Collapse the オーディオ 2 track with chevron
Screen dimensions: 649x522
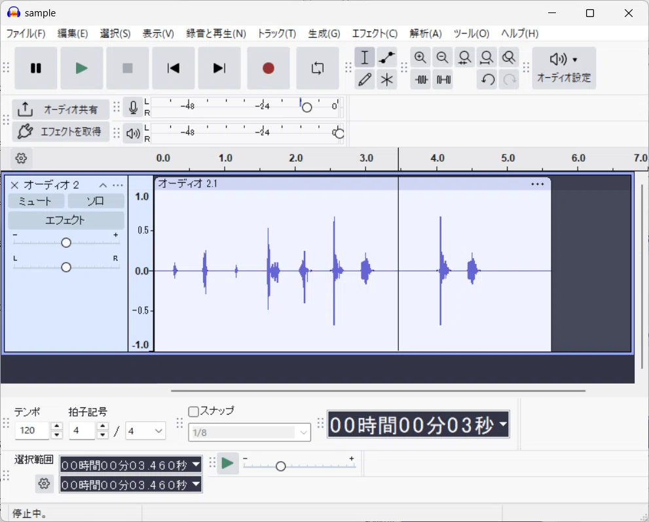(x=103, y=185)
